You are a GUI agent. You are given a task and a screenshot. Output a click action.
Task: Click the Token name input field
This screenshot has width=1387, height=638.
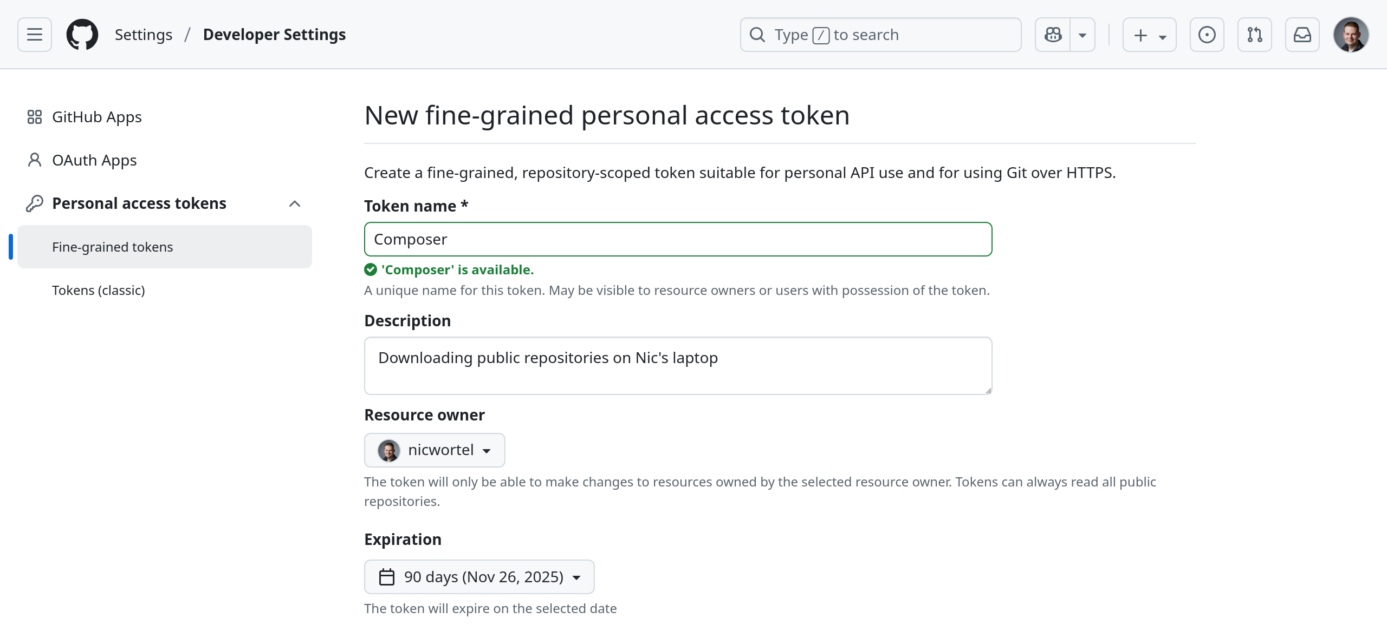point(678,239)
